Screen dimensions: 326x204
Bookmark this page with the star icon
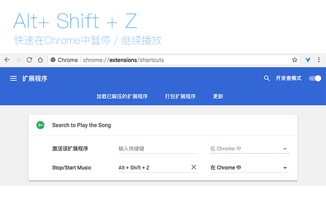tap(294, 60)
